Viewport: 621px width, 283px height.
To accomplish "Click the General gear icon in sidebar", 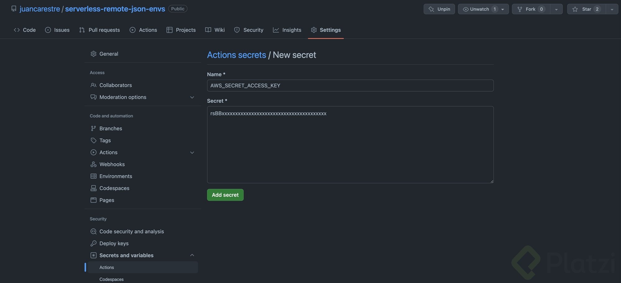I will [x=93, y=54].
